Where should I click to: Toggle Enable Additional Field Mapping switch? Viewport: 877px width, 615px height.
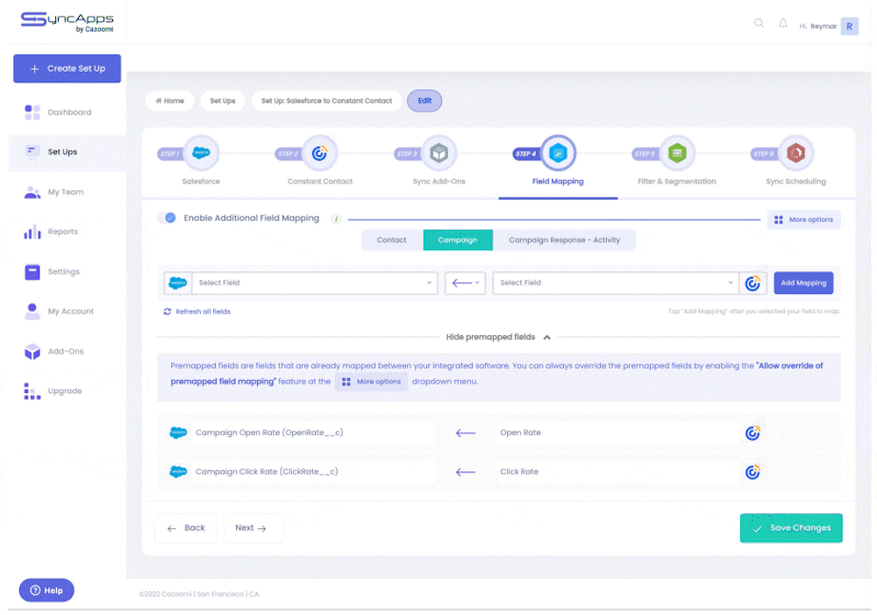(x=168, y=218)
